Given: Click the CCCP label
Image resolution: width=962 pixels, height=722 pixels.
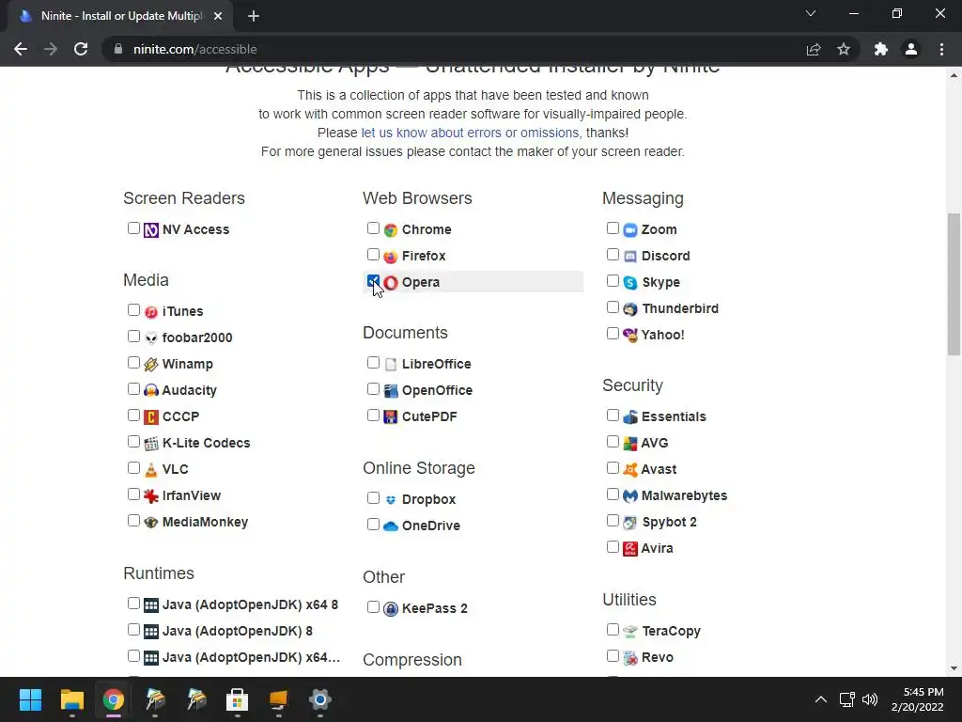Looking at the screenshot, I should (x=181, y=416).
